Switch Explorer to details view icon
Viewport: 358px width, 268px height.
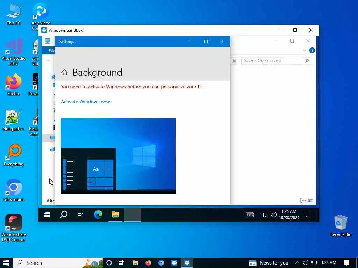click(303, 200)
